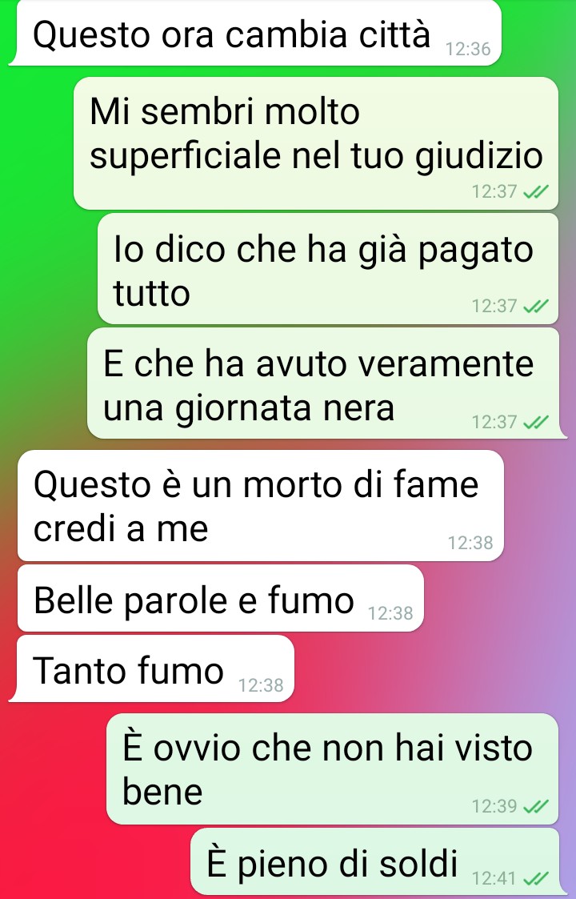This screenshot has width=576, height=899.
Task: Click double checkmark on 'giornata nera' message
Action: [x=537, y=422]
